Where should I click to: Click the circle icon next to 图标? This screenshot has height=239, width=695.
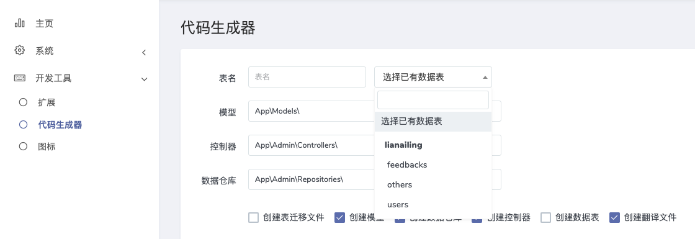[x=23, y=147]
